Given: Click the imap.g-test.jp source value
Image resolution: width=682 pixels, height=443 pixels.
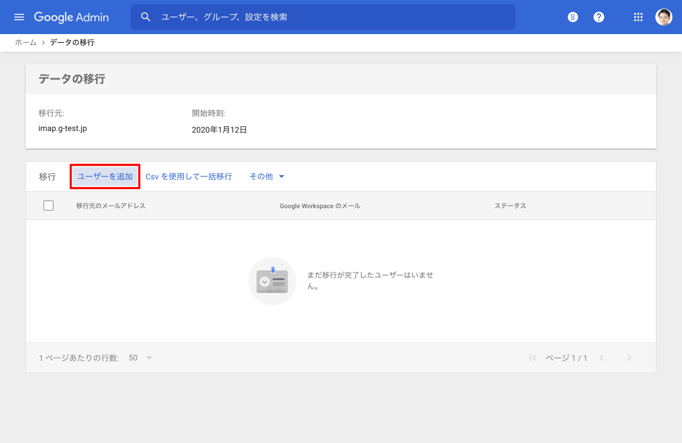Looking at the screenshot, I should coord(63,128).
